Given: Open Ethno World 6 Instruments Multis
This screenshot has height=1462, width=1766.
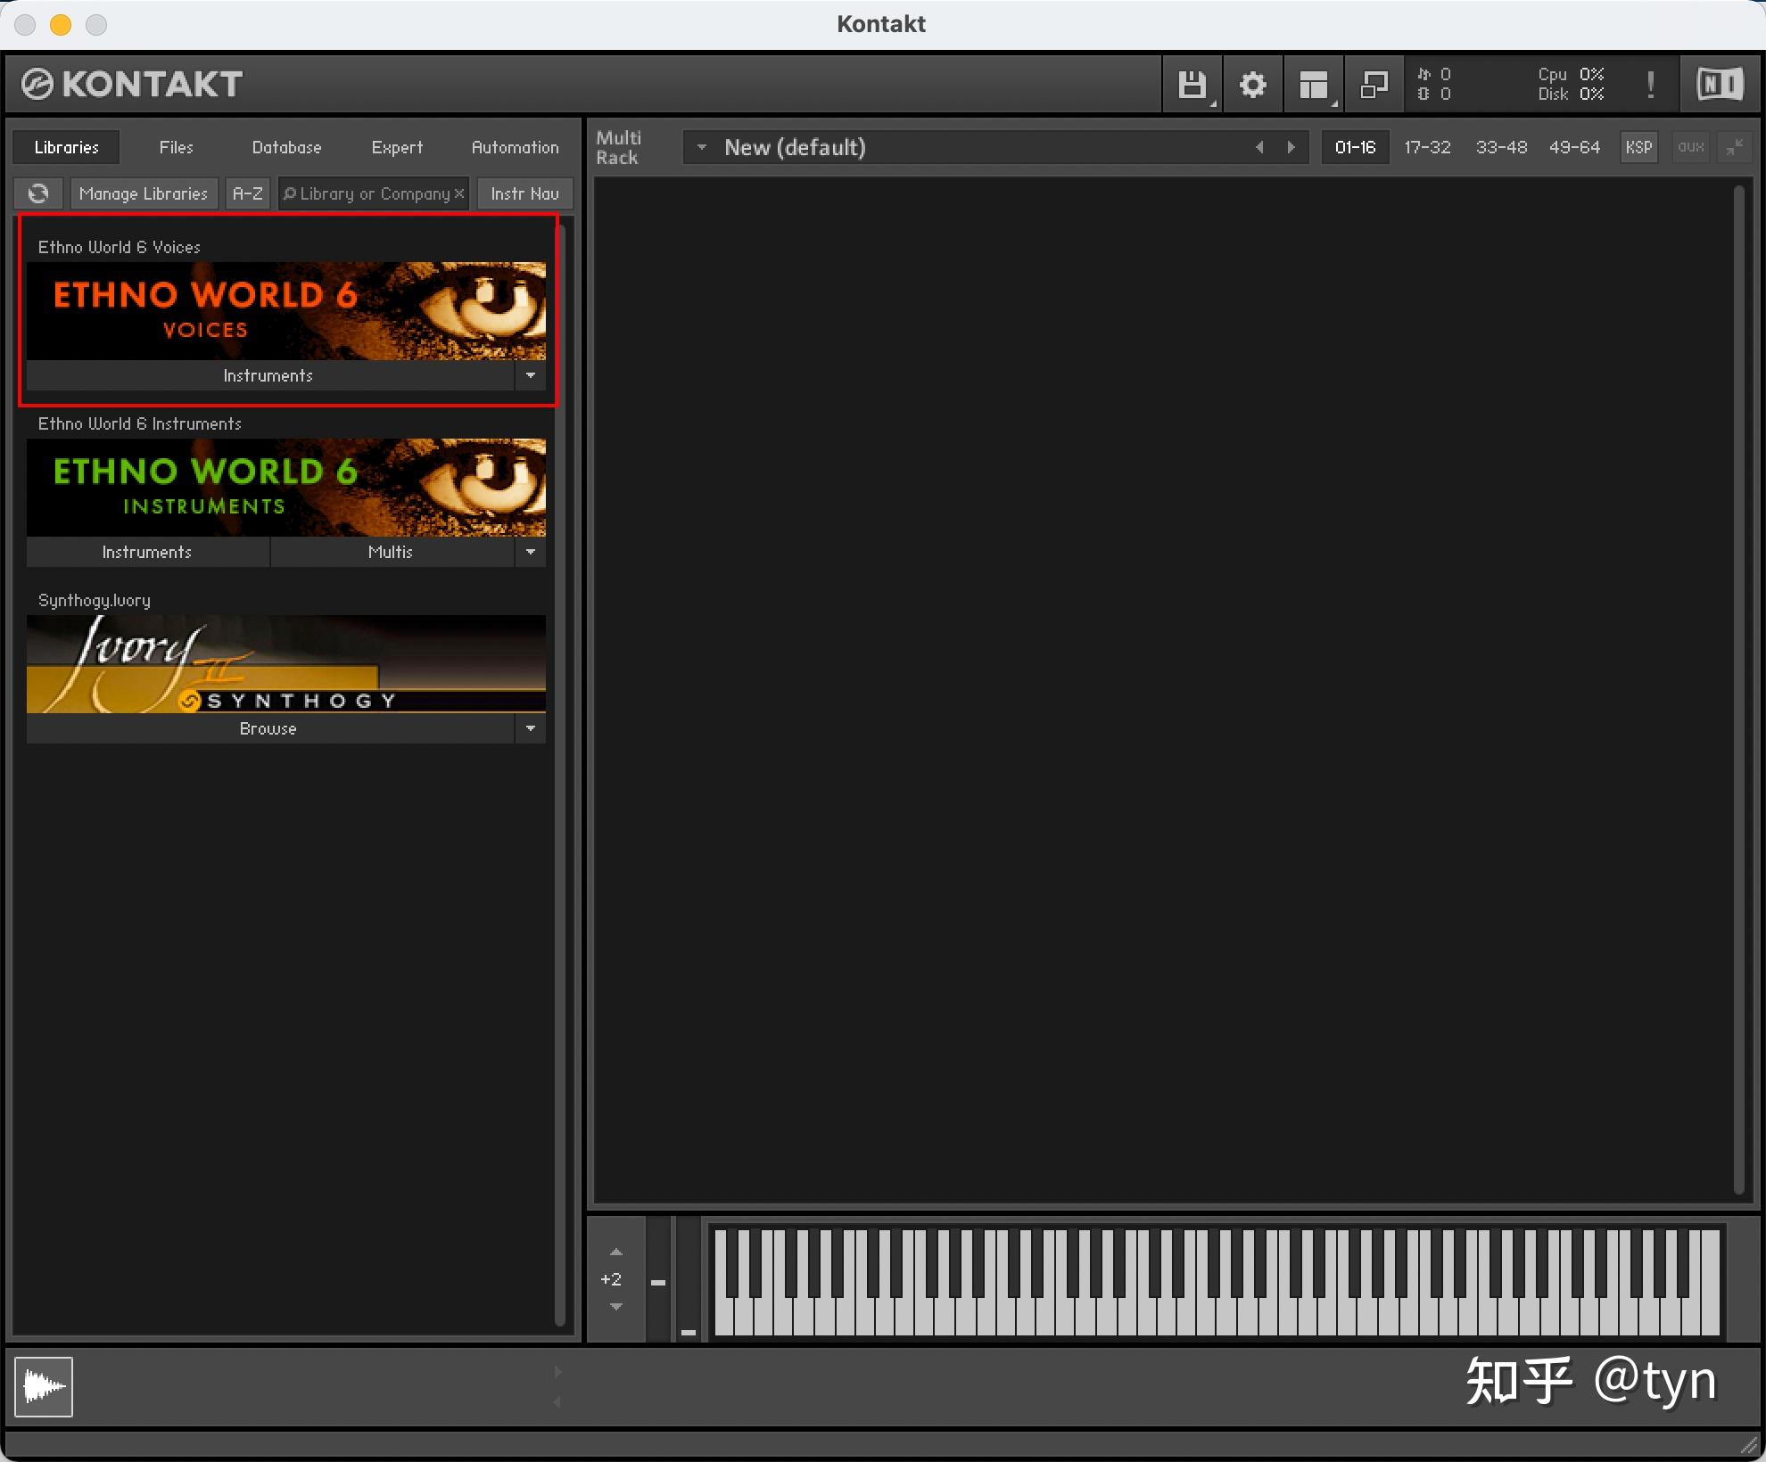Looking at the screenshot, I should [x=392, y=552].
